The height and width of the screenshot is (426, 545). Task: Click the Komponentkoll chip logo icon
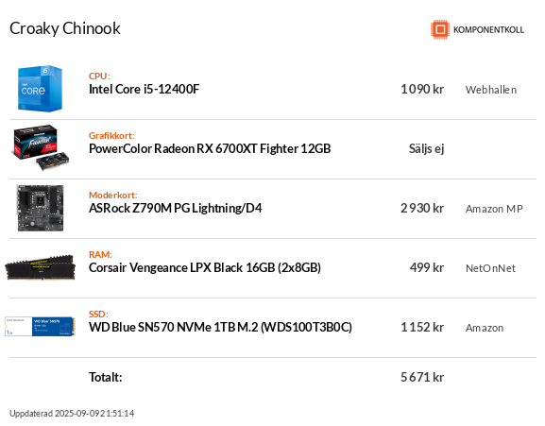click(x=440, y=29)
